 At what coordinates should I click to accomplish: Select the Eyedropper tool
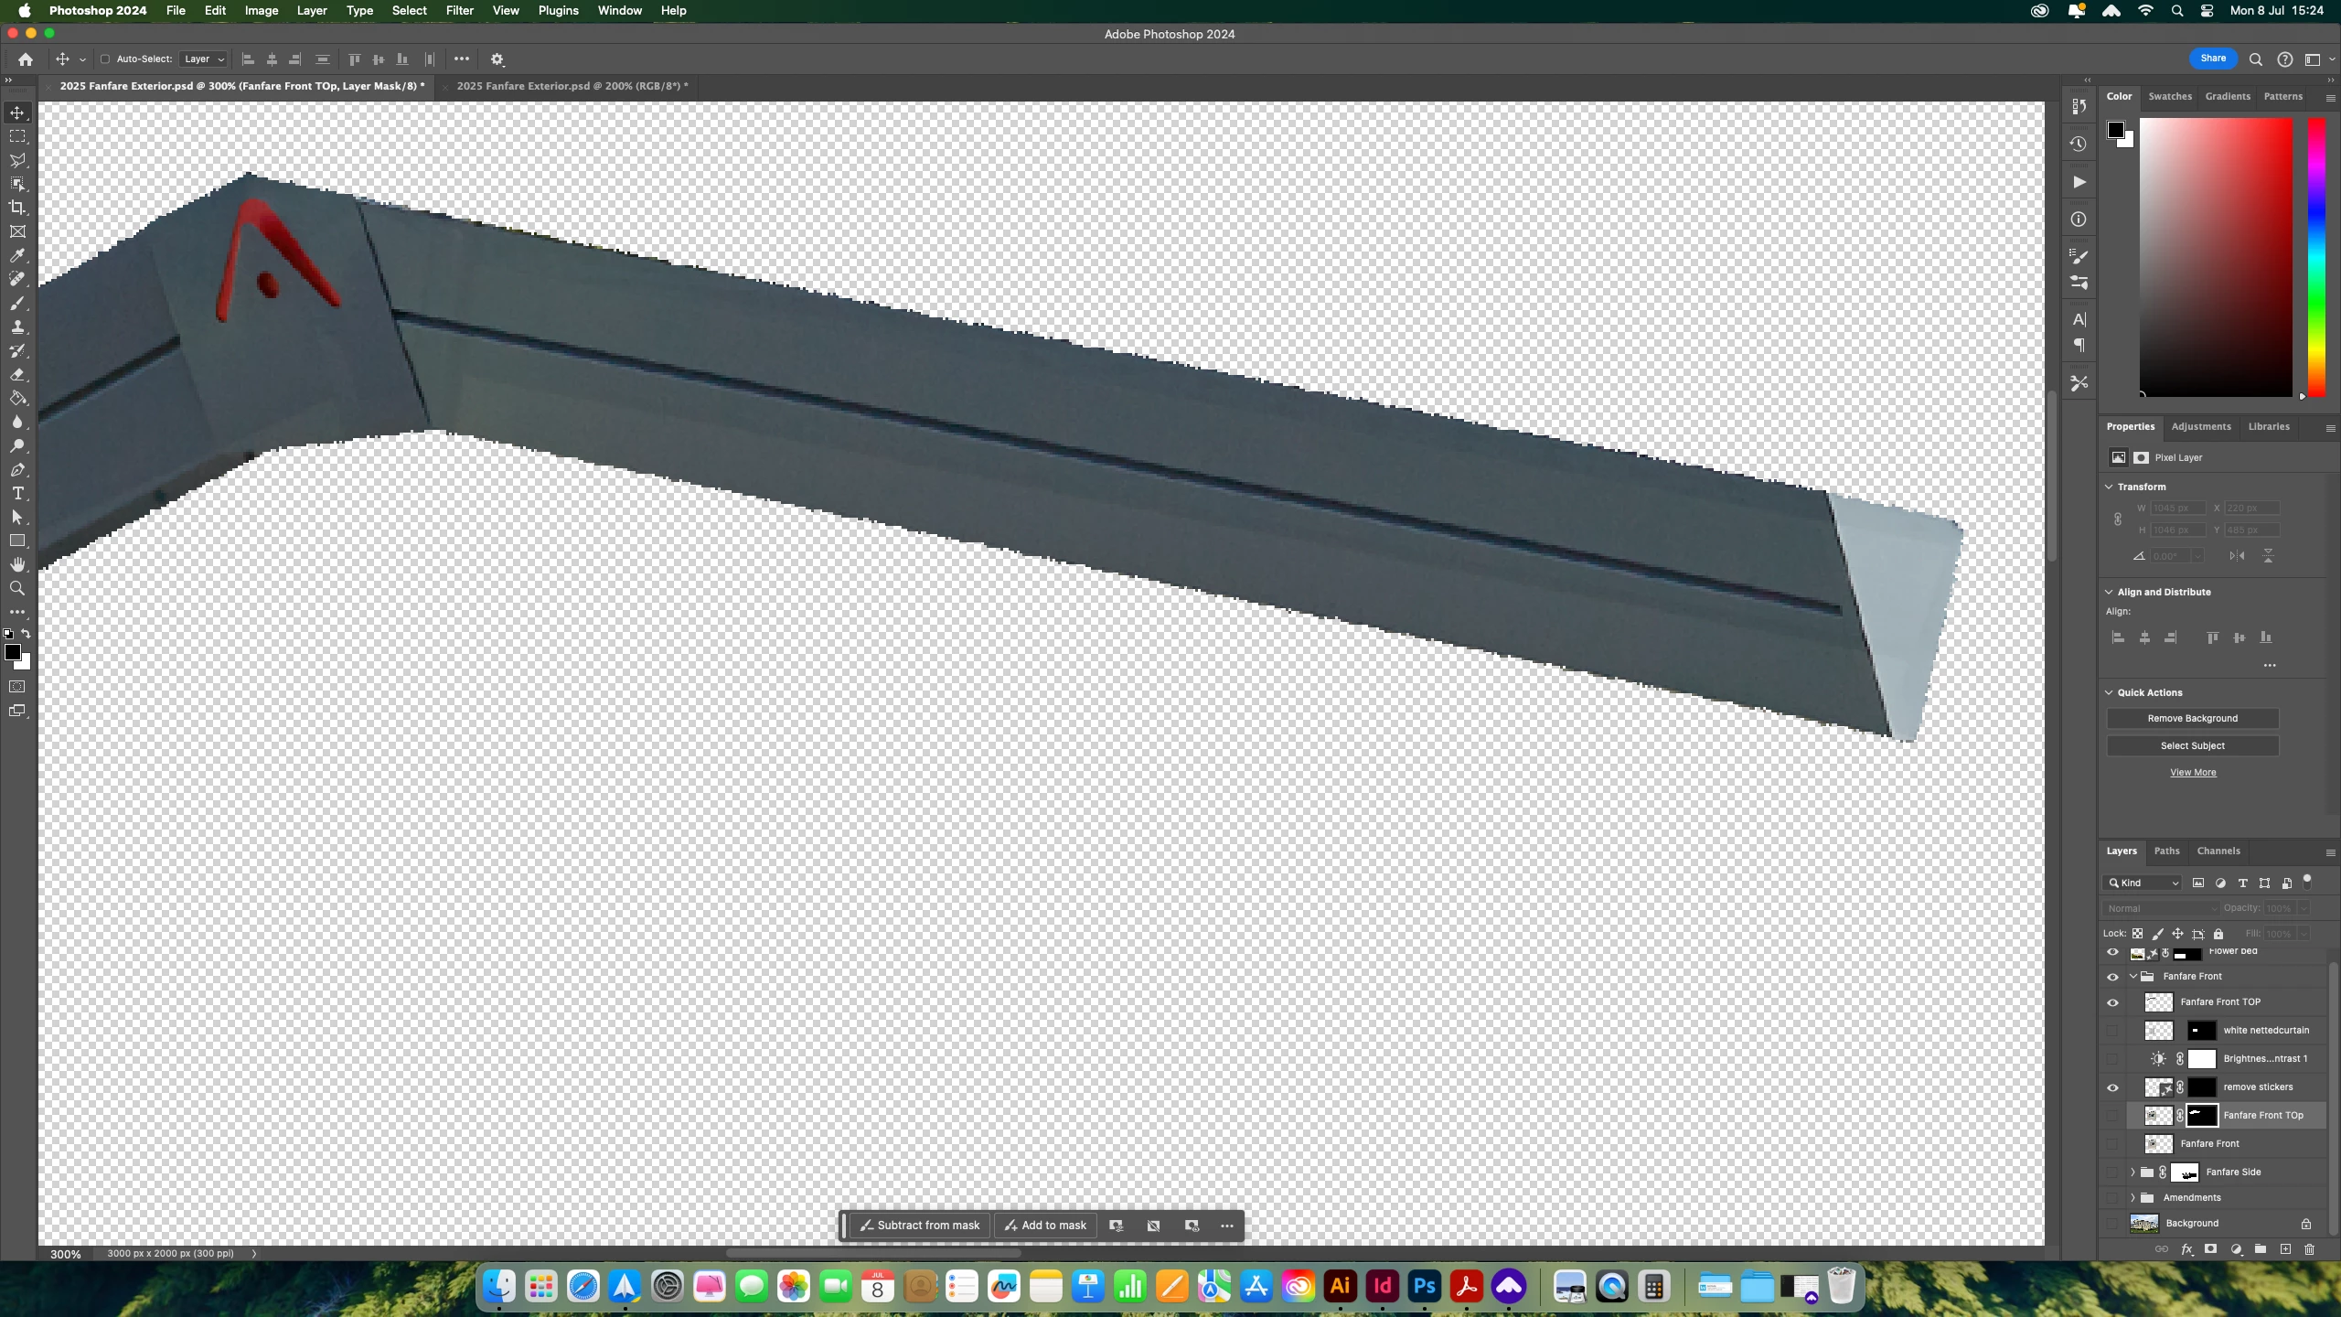pyautogui.click(x=17, y=256)
